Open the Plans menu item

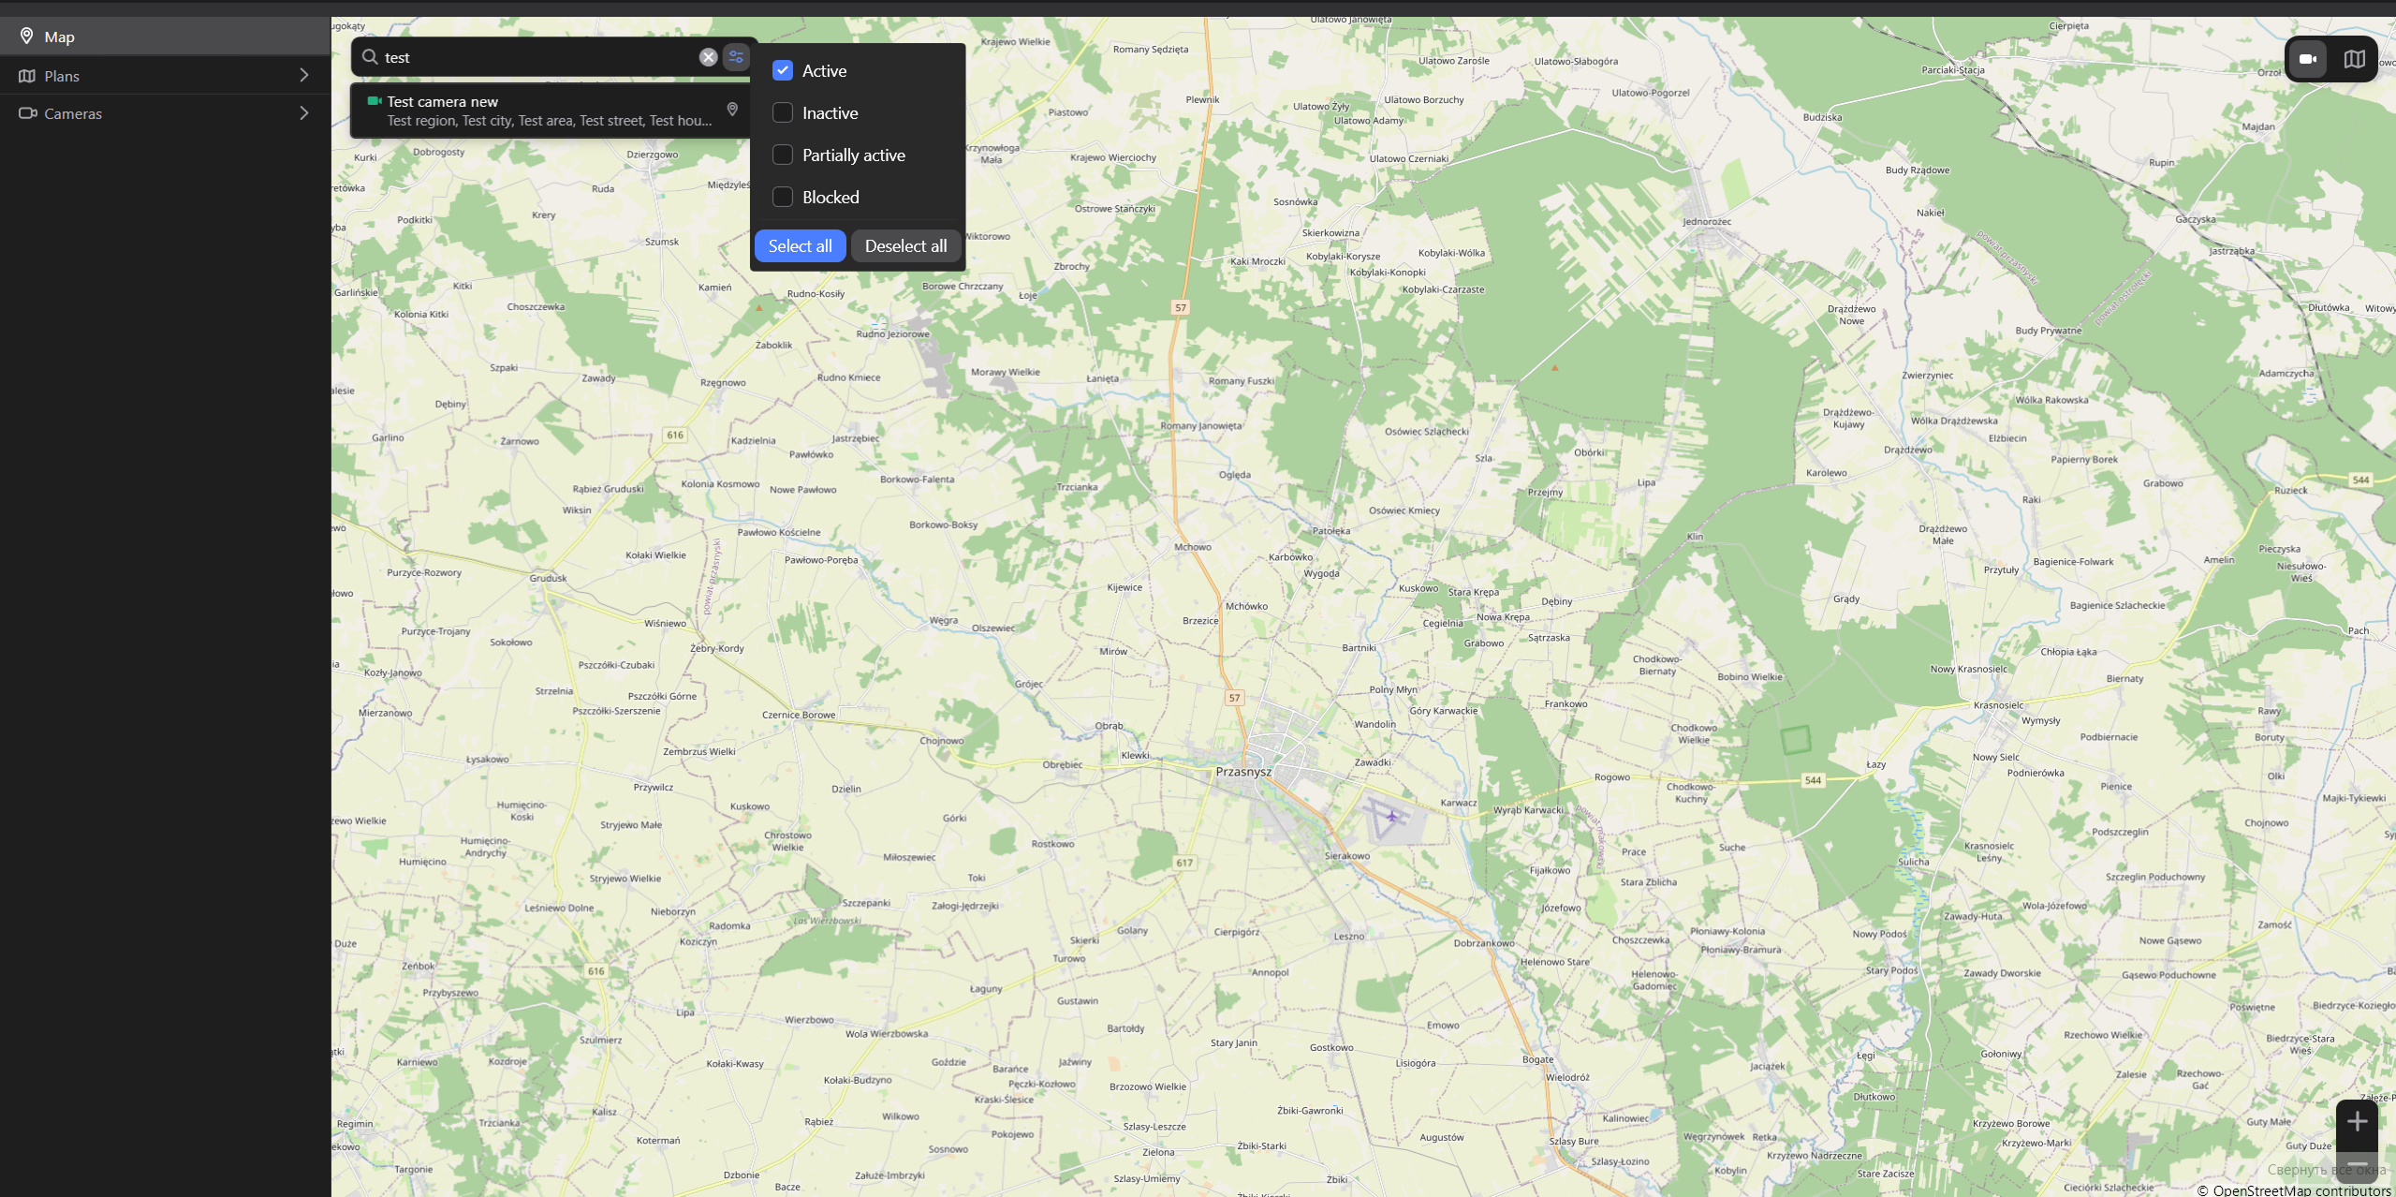(165, 76)
